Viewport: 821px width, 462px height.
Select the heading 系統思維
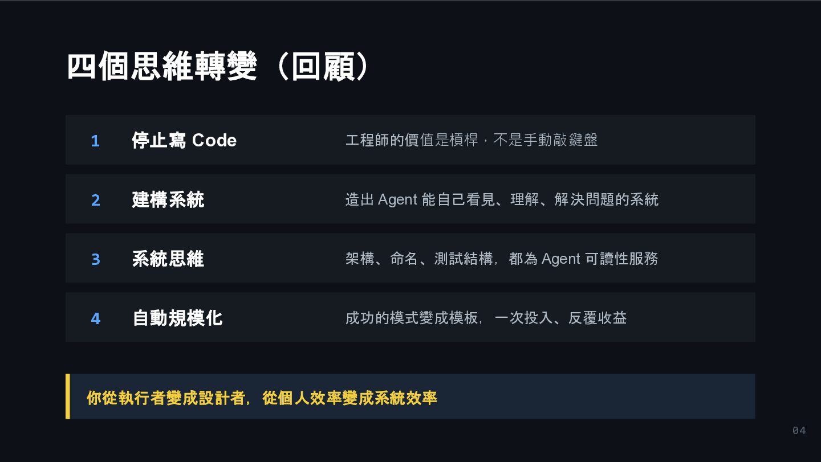tap(168, 259)
